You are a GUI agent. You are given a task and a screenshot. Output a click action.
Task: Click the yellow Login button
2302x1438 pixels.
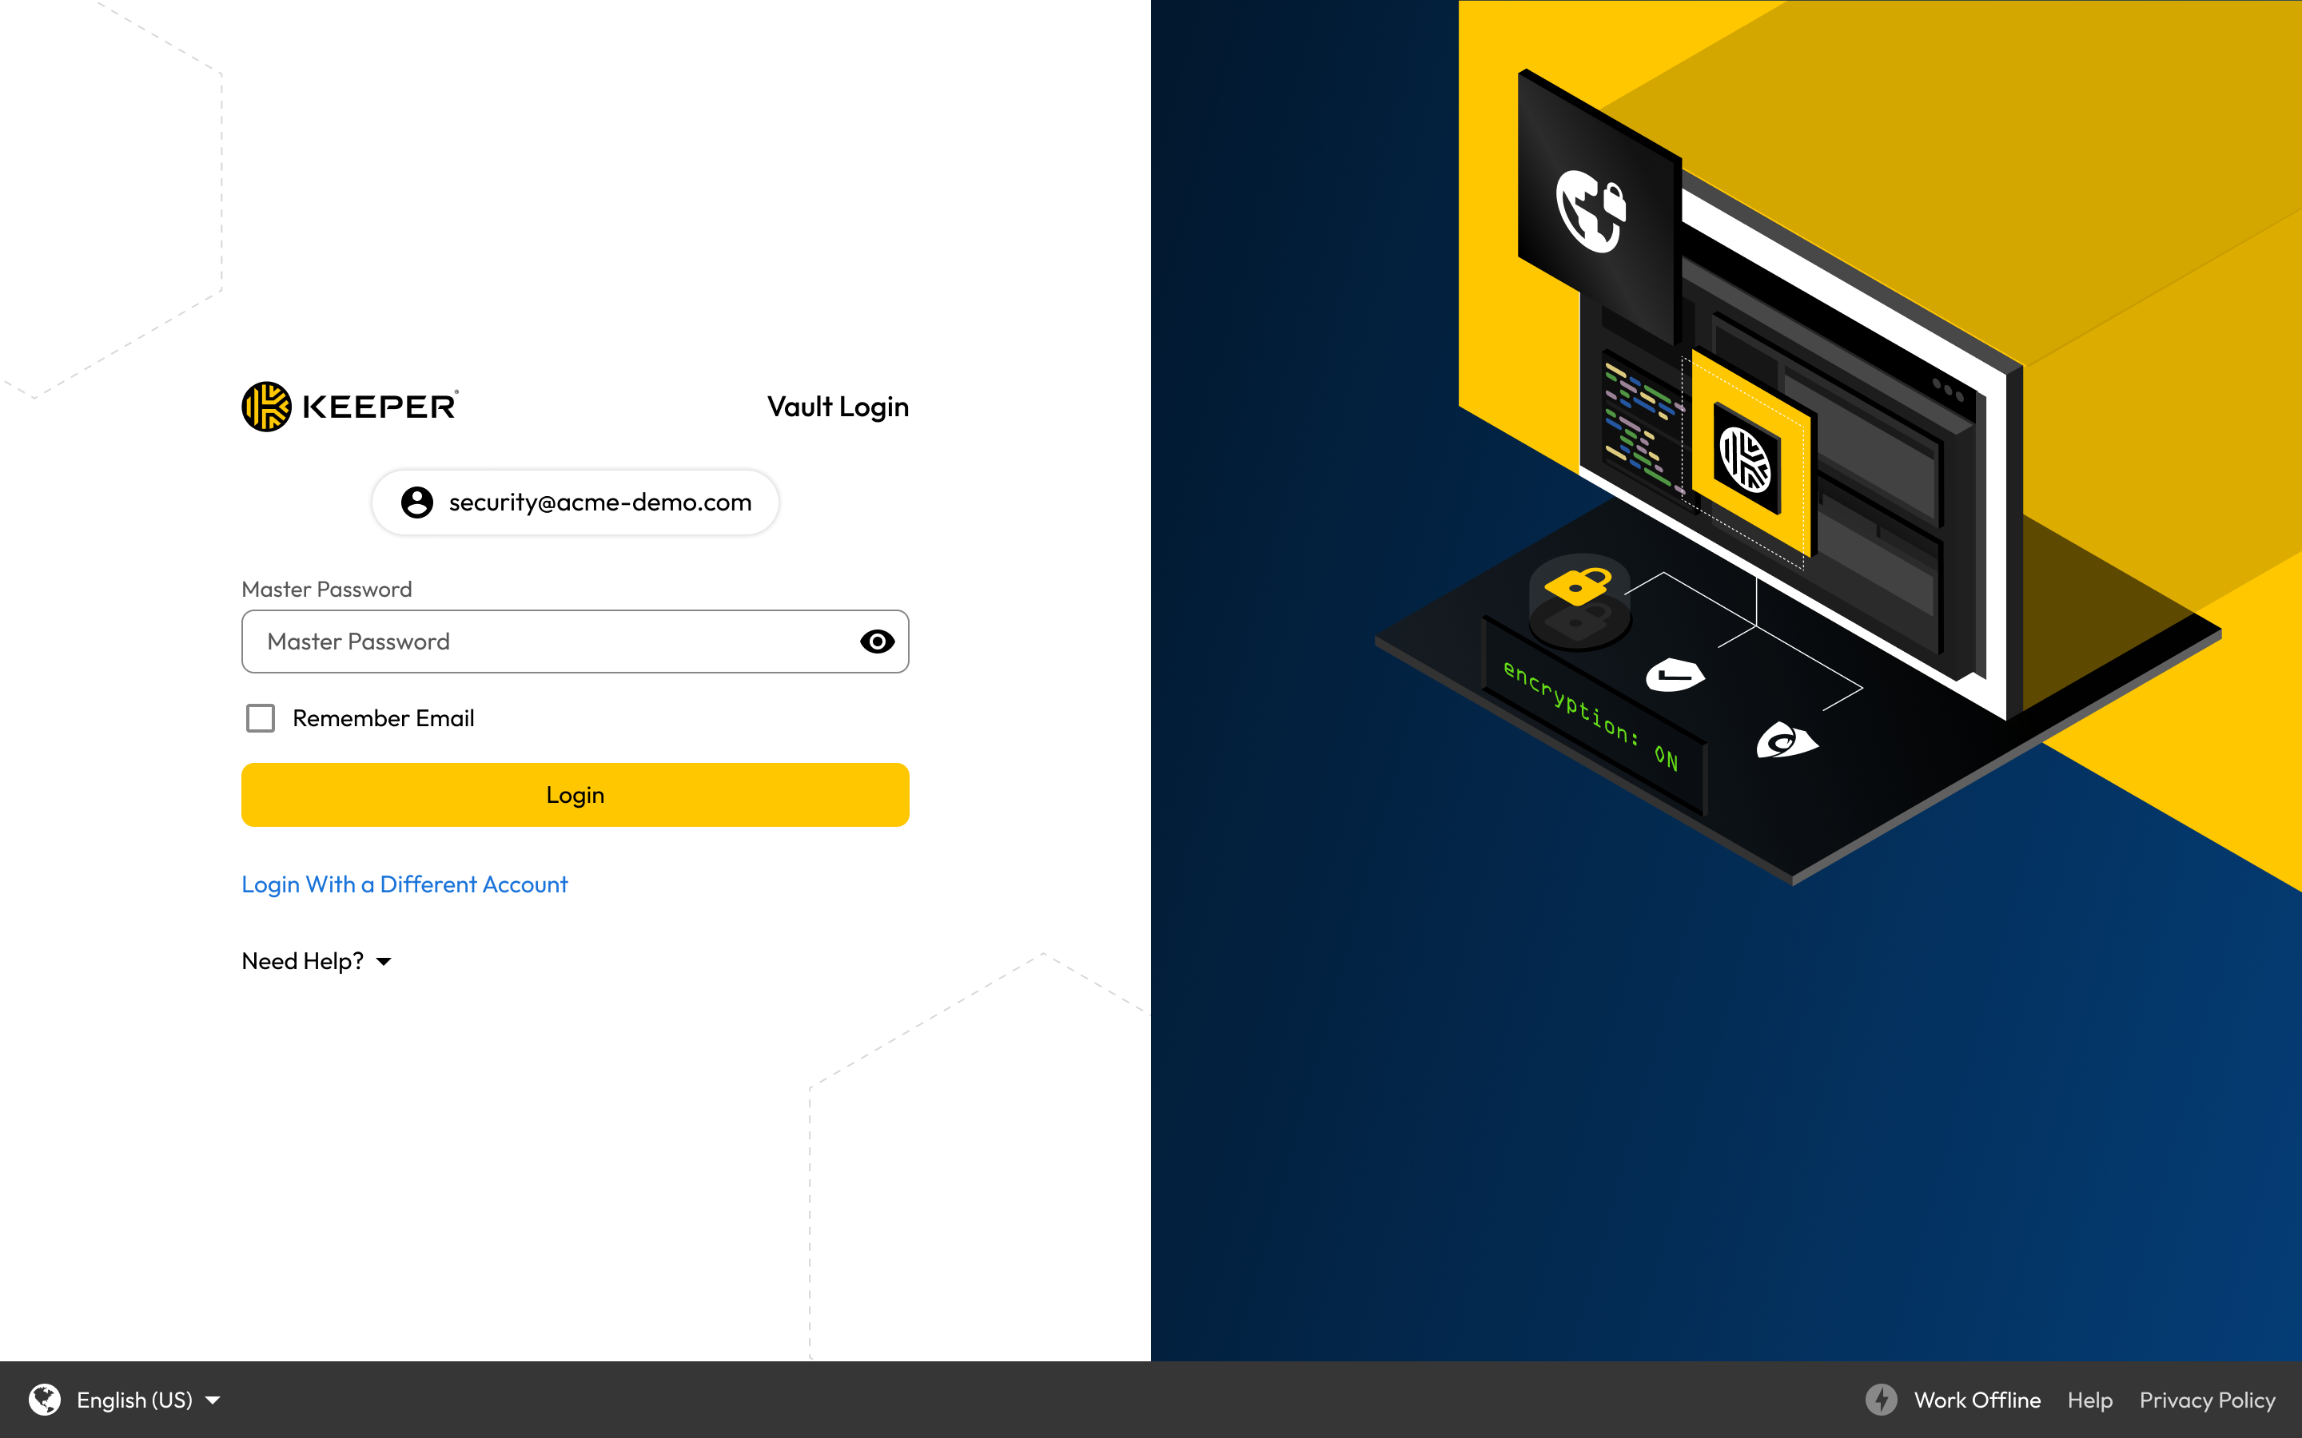click(575, 795)
